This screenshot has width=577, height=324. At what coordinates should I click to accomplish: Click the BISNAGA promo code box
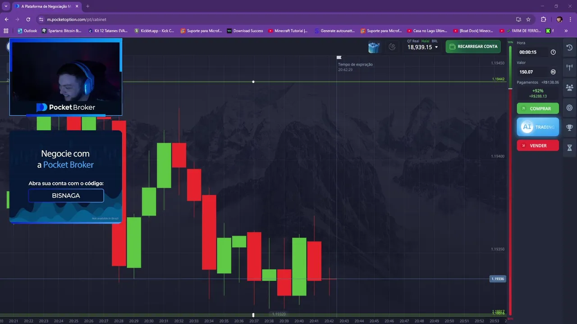pyautogui.click(x=66, y=196)
